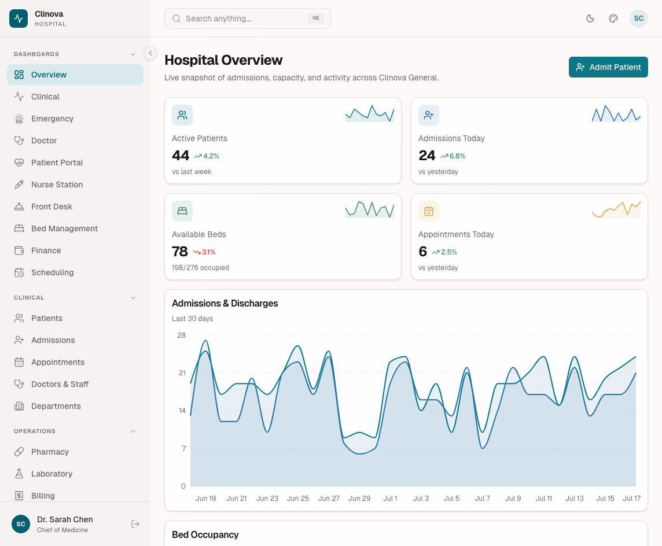Select the Doctor stethoscope icon
662x546 pixels.
[19, 141]
